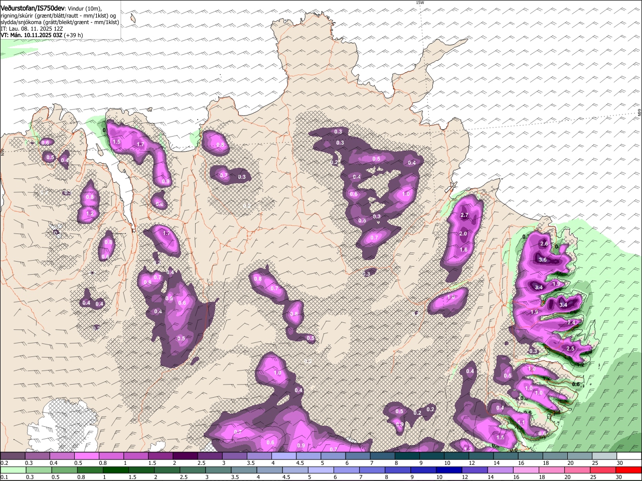Screen dimensions: 642x481
Task: Select the dark plum swatch above 0.2 in purple legend
Action: pos(13,455)
